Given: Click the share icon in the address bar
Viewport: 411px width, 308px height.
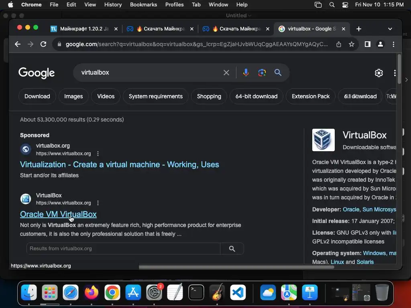Looking at the screenshot, I should coord(339,44).
